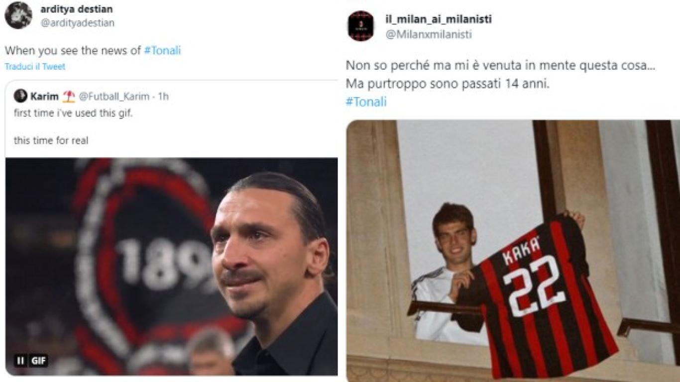The width and height of the screenshot is (680, 382).
Task: Open the il_milan_ai_milanisti display name
Action: click(x=439, y=19)
